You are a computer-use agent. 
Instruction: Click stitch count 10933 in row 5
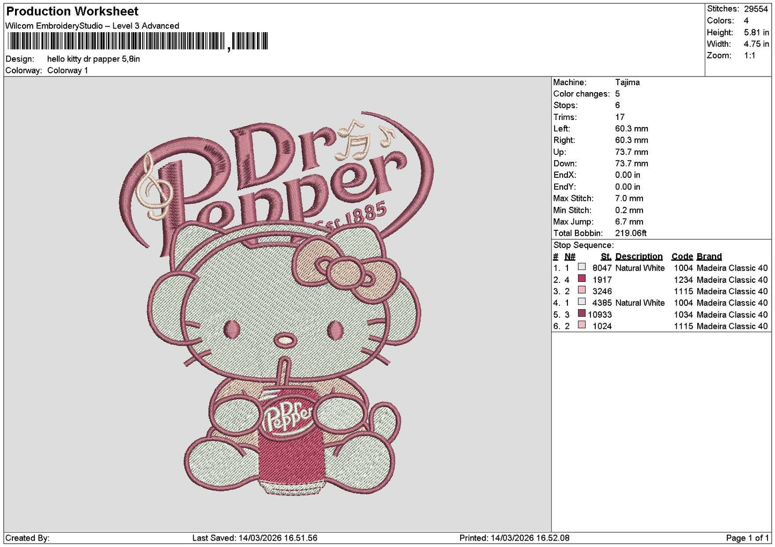pos(600,314)
